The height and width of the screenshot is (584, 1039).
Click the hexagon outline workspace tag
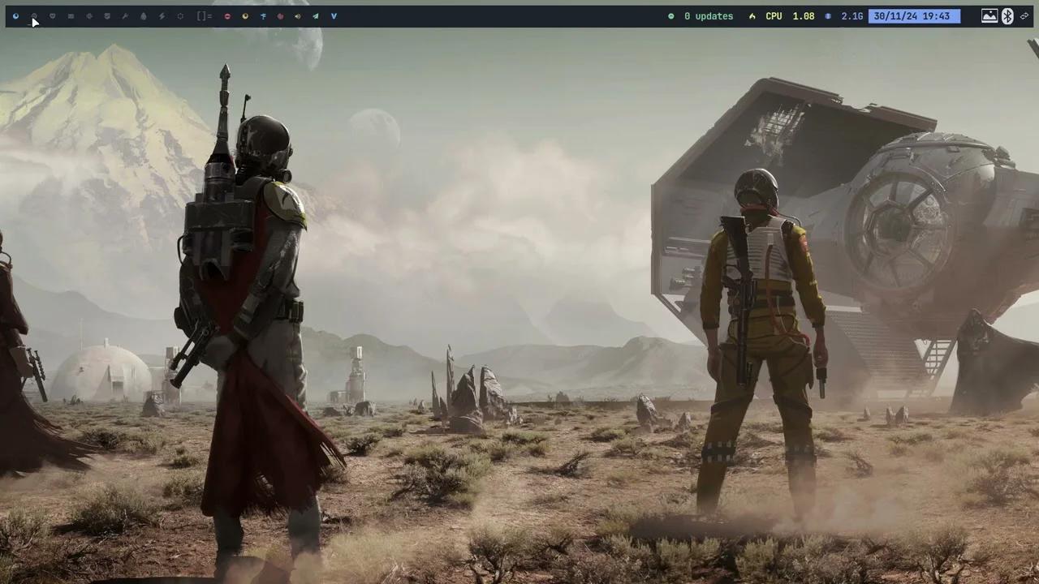click(x=180, y=16)
